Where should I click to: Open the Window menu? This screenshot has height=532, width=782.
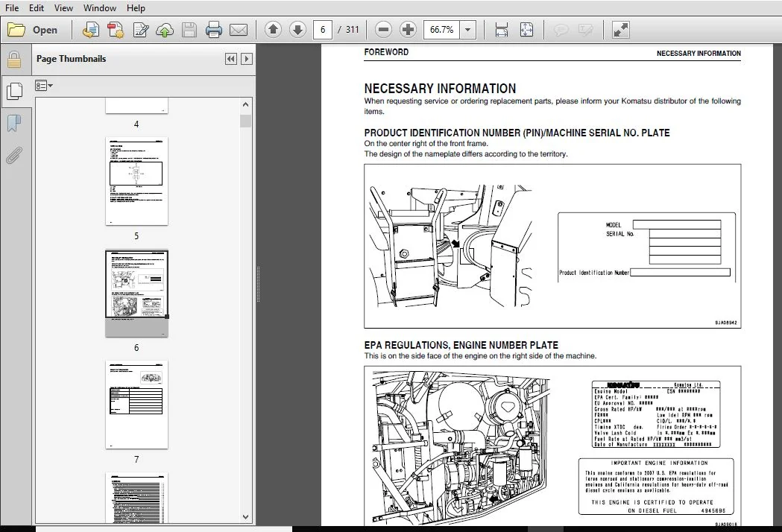click(x=100, y=8)
